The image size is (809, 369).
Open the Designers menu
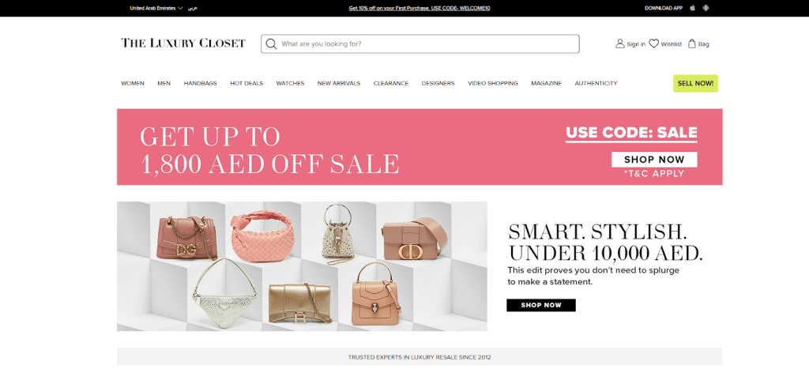438,83
